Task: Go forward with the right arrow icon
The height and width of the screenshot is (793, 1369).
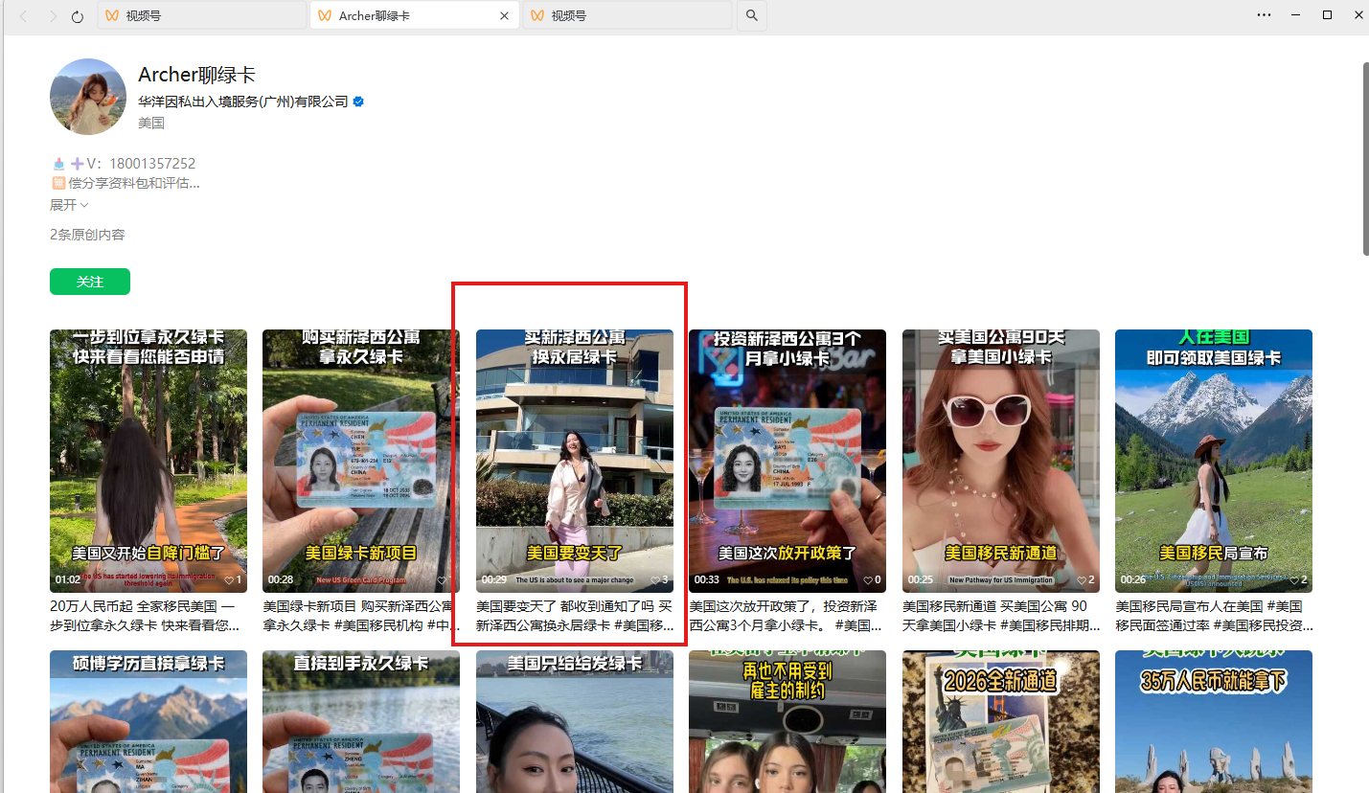Action: (52, 16)
